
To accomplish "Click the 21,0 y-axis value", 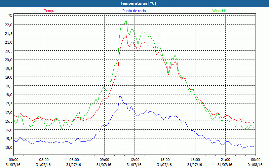I will point(9,42).
